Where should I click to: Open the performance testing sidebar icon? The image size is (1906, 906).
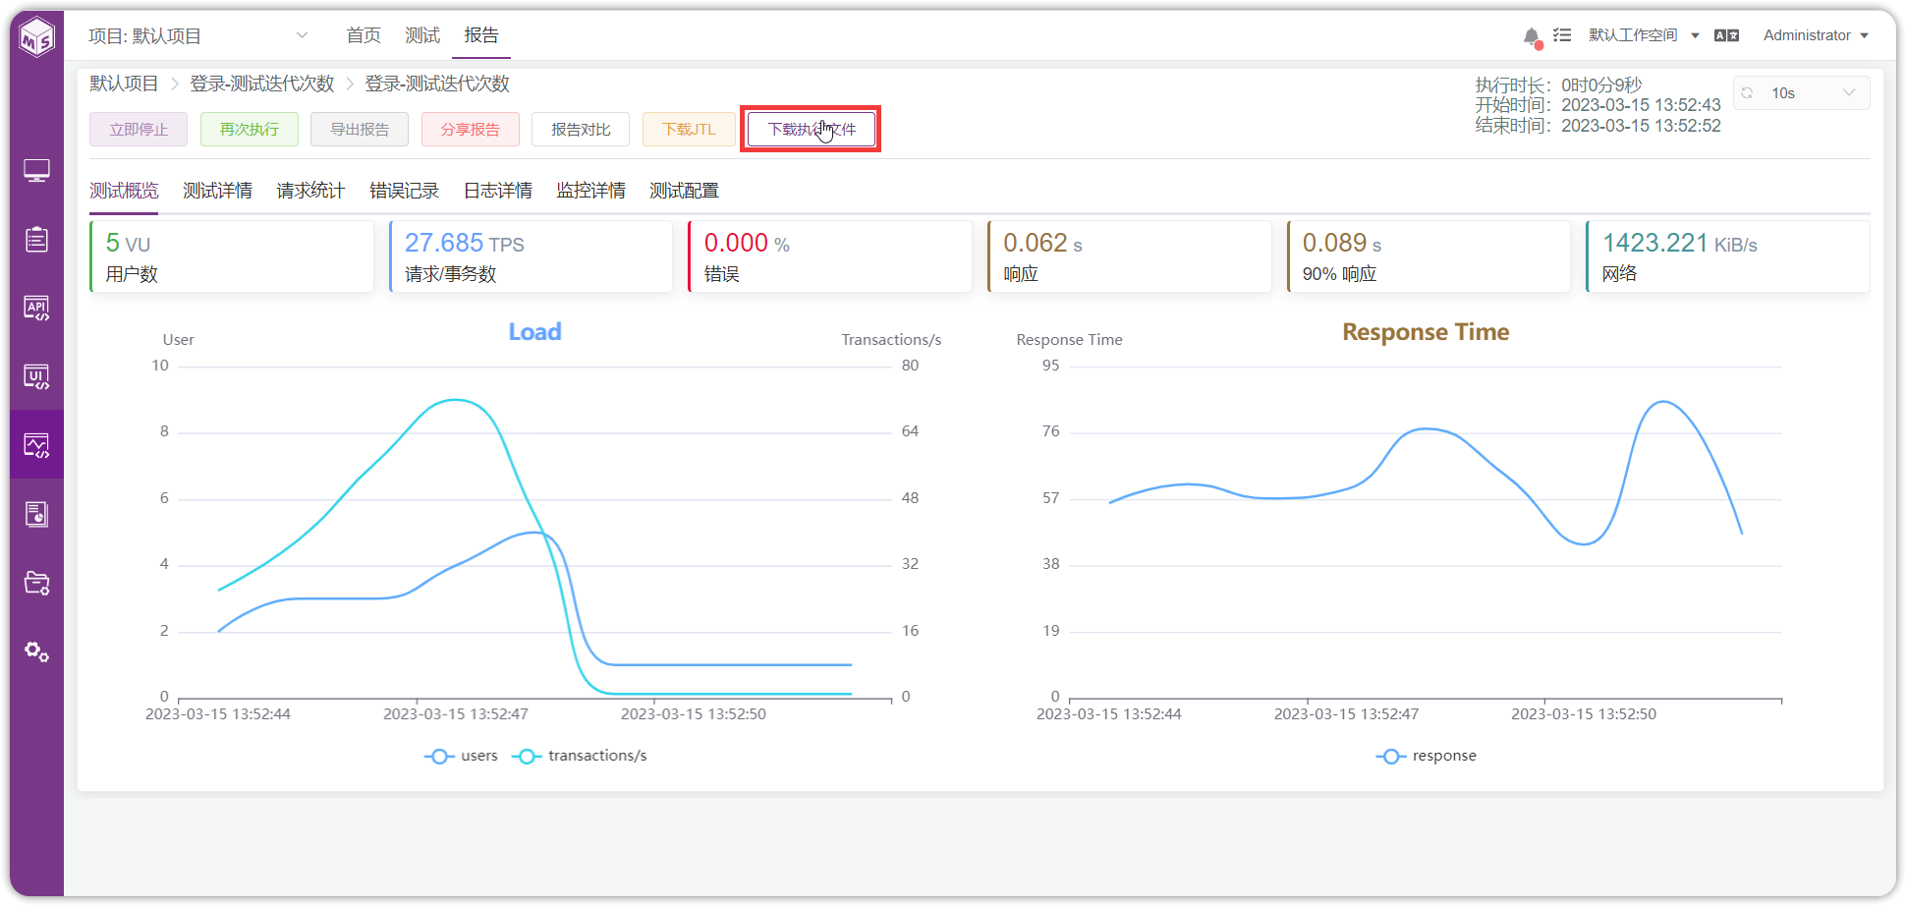click(x=37, y=445)
